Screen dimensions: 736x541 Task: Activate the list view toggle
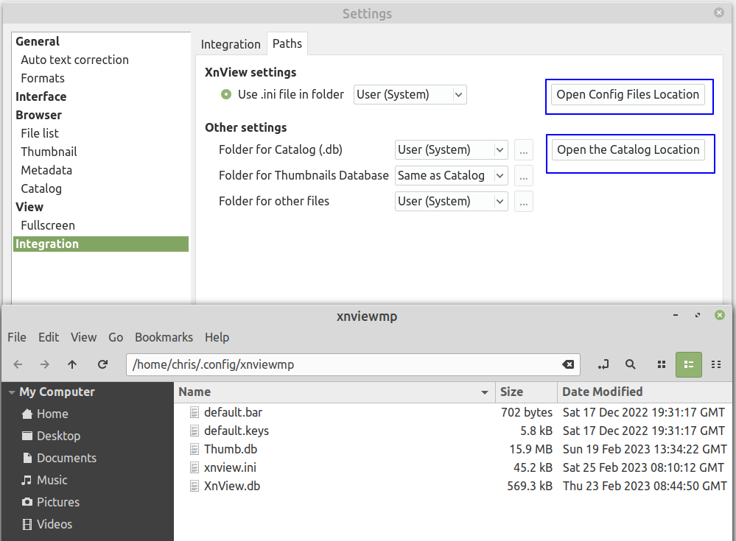coord(689,364)
